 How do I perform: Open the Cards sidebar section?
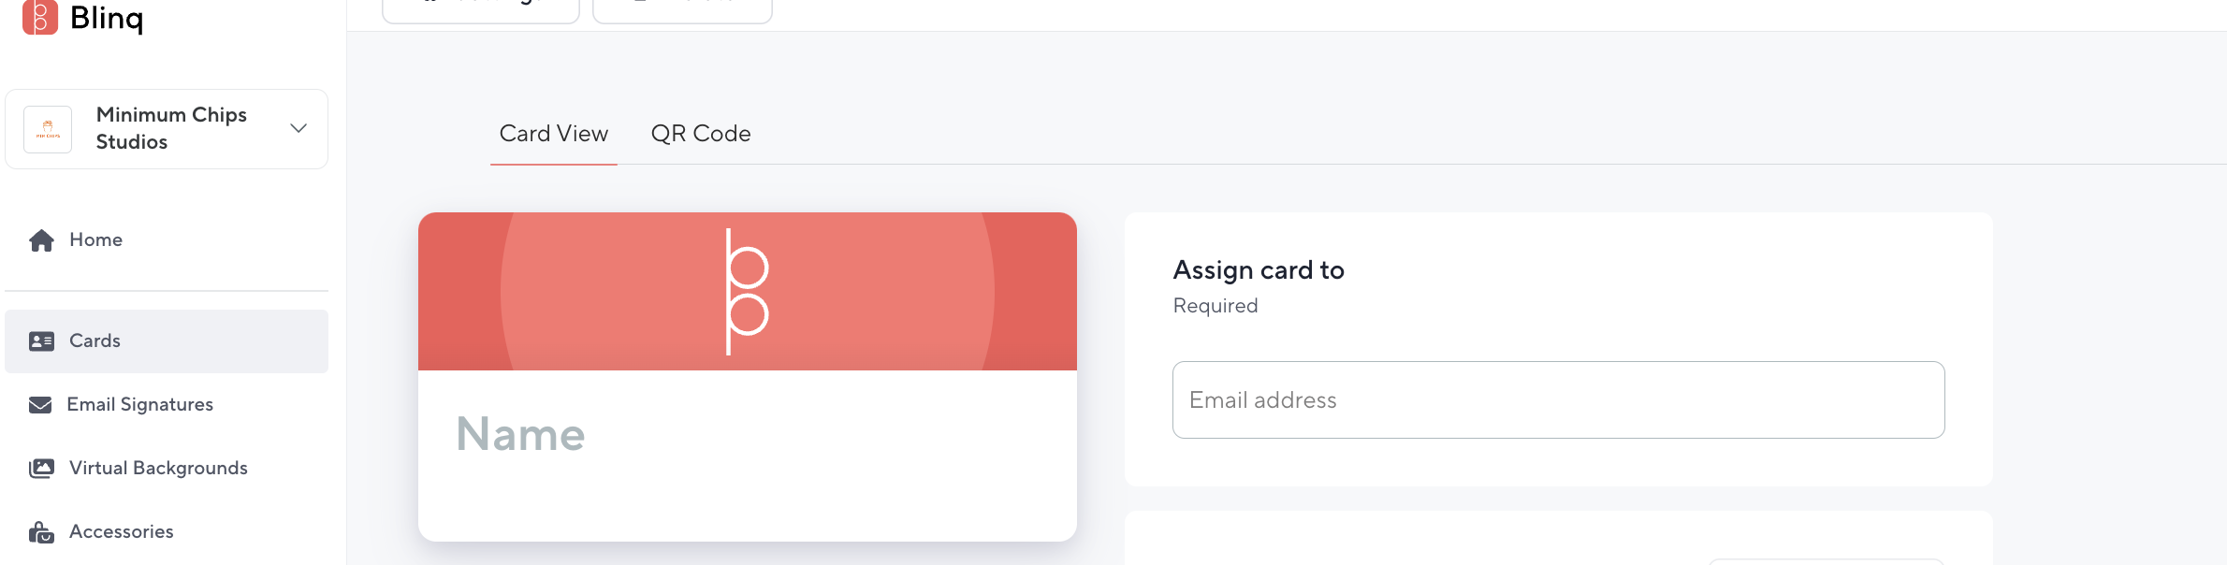[167, 341]
